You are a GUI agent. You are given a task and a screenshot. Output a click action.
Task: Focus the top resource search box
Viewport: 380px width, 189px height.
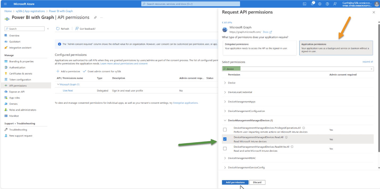[191, 4]
